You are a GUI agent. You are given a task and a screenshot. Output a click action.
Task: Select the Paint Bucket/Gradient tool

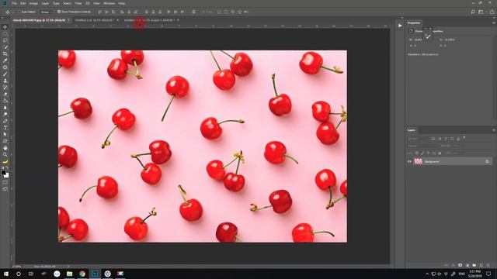(5, 101)
